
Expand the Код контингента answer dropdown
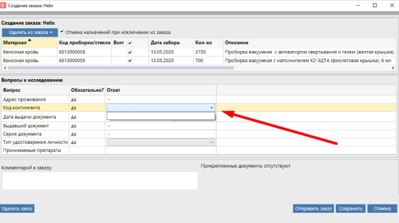(x=211, y=107)
